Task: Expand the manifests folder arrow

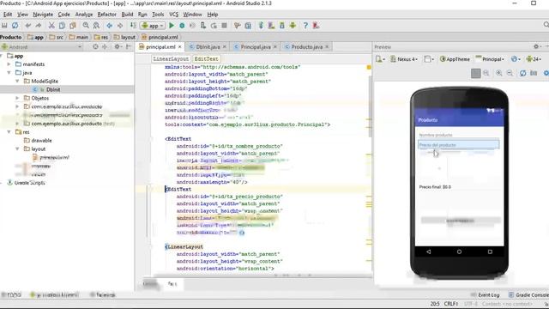Action: 9,64
